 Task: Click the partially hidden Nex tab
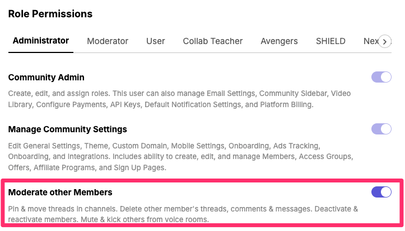tap(370, 41)
